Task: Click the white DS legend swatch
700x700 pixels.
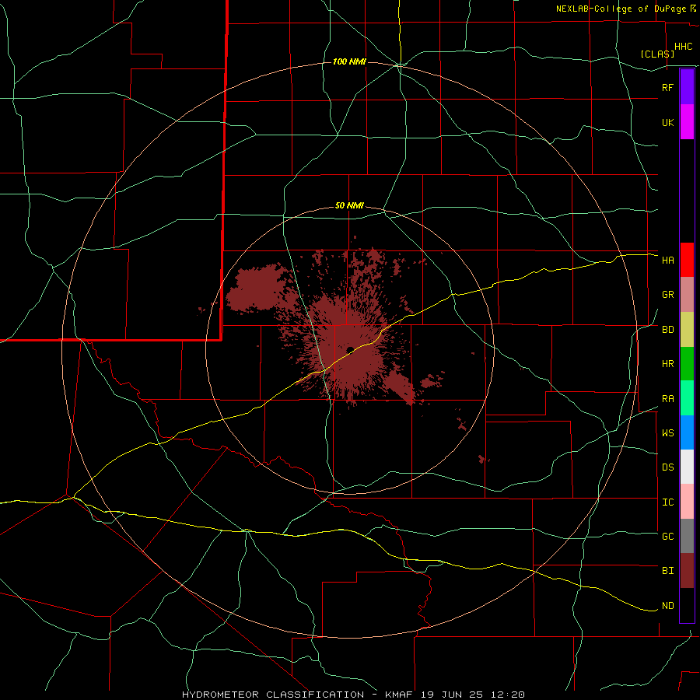Action: pyautogui.click(x=687, y=467)
